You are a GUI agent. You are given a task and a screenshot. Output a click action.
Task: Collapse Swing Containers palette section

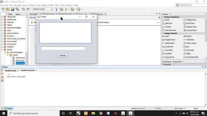click(163, 17)
